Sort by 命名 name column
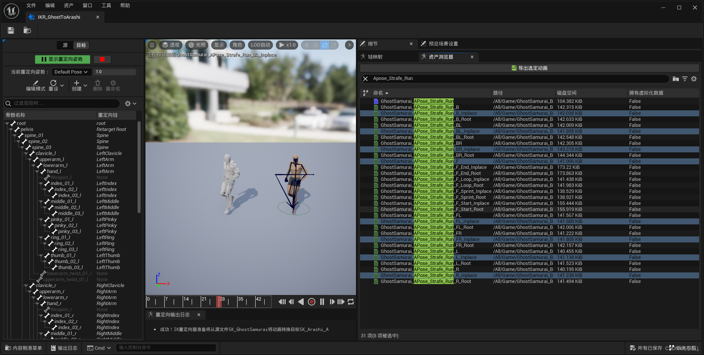Screen dimensions: 704x355 tap(431, 93)
